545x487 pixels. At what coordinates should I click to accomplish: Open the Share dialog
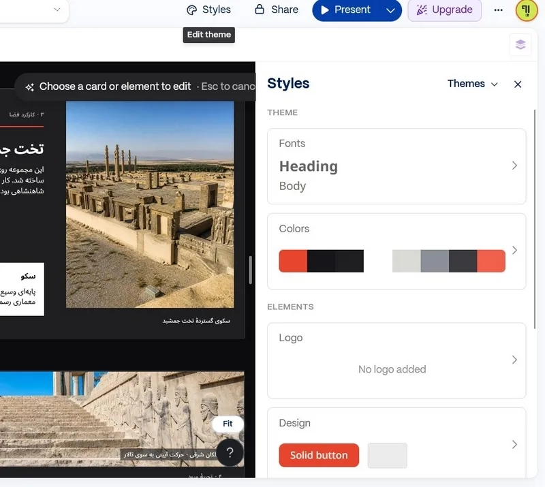[277, 10]
